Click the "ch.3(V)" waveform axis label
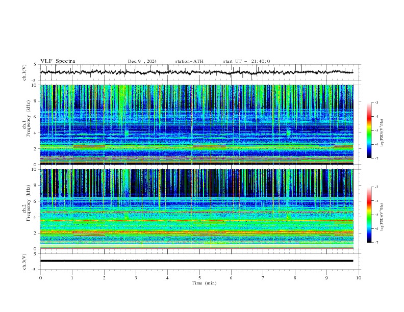This screenshot has height=312, width=404. coord(24,262)
